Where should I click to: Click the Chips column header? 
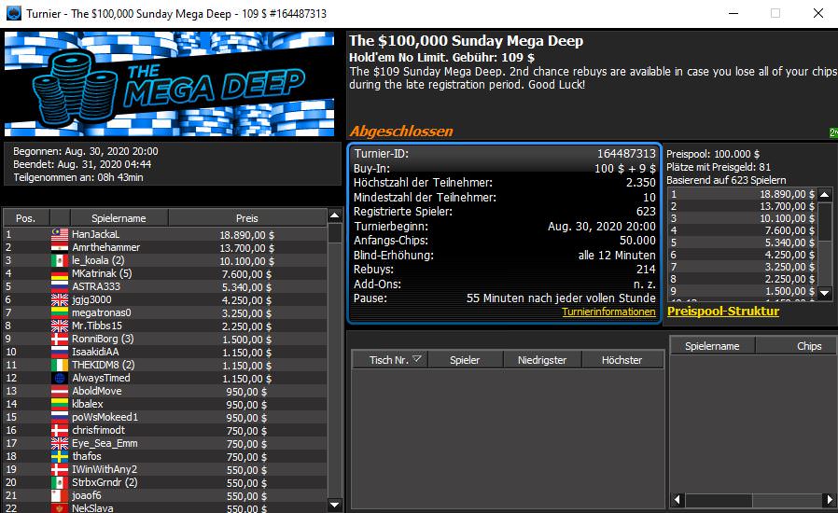click(x=809, y=346)
